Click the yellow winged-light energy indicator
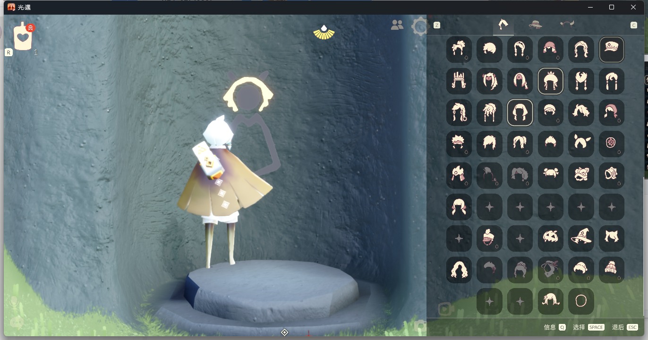The width and height of the screenshot is (648, 340). click(324, 32)
